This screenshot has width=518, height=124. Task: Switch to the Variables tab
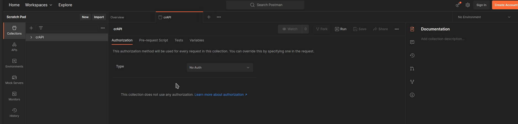point(197,40)
